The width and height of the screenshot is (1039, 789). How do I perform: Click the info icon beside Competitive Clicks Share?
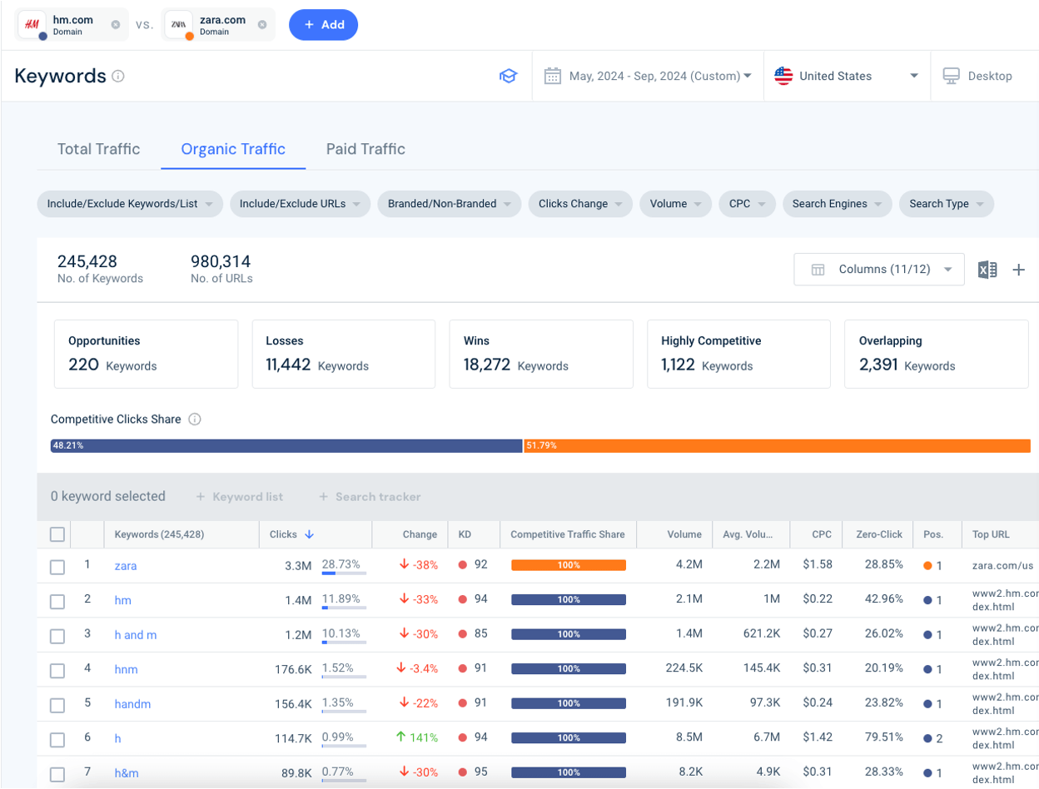[x=194, y=419]
